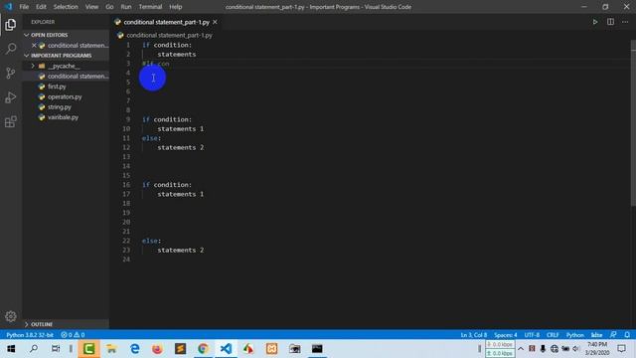This screenshot has width=636, height=358.
Task: Open Windows taskbar search
Action: pos(34,349)
